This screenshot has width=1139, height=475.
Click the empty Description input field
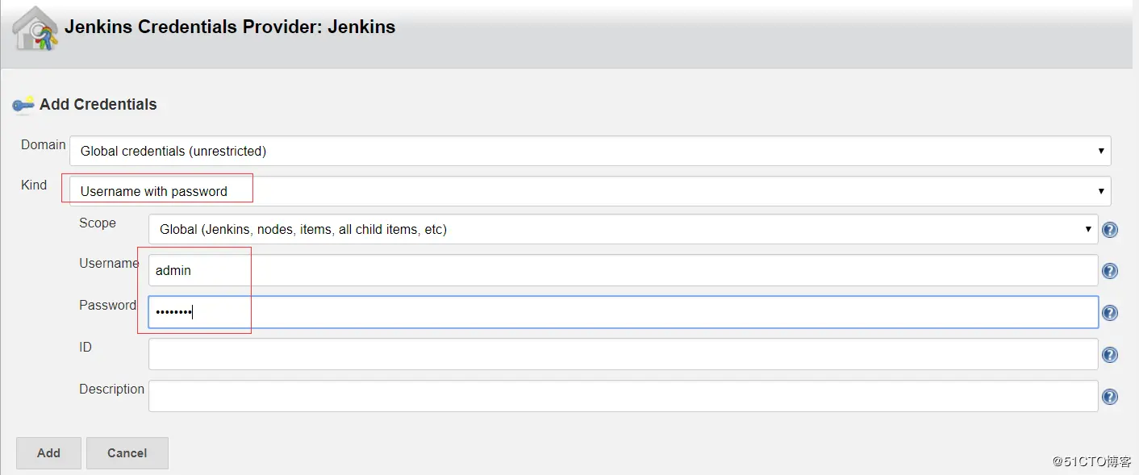click(623, 396)
